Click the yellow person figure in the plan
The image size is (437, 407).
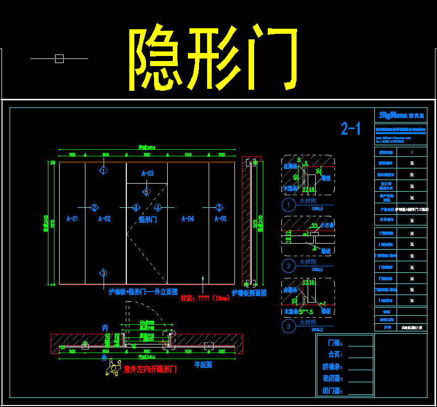tap(114, 367)
